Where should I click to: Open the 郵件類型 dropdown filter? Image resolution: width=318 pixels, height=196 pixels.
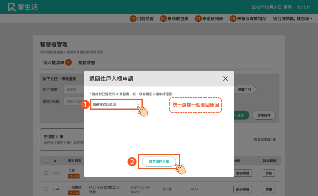[x=74, y=90]
